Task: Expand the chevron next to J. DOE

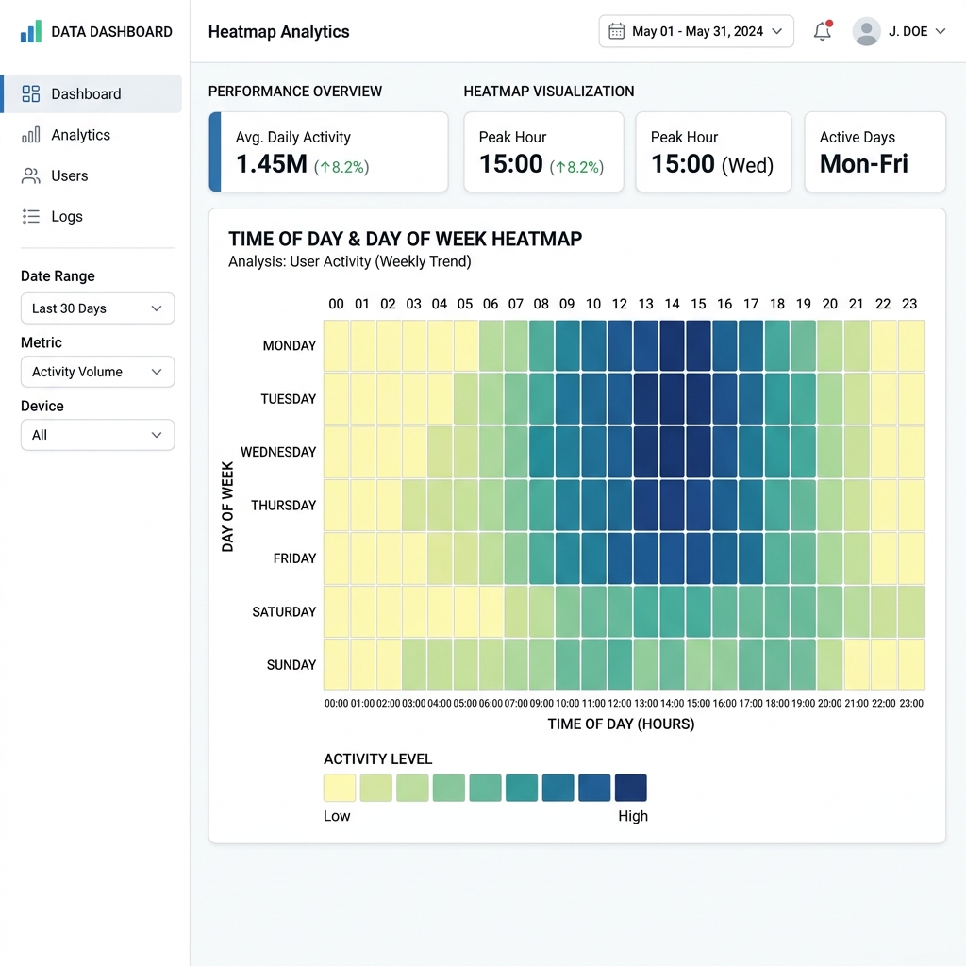Action: pyautogui.click(x=941, y=31)
